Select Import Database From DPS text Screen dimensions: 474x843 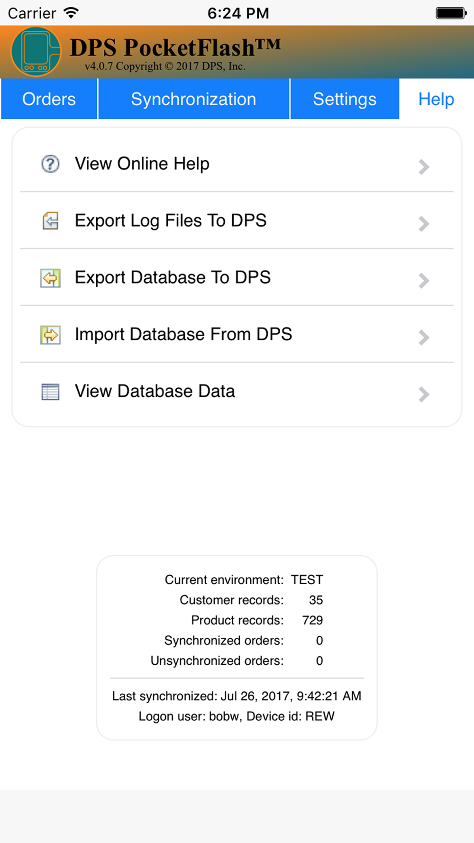point(183,334)
